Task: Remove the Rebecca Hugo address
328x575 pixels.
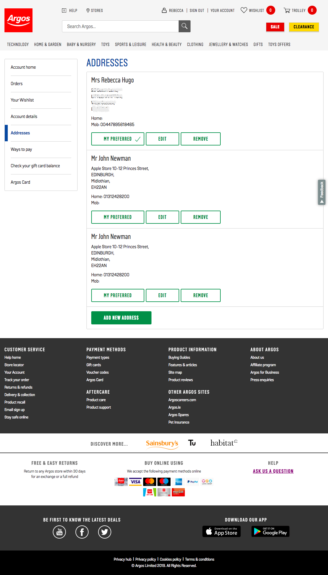Action: click(x=200, y=139)
